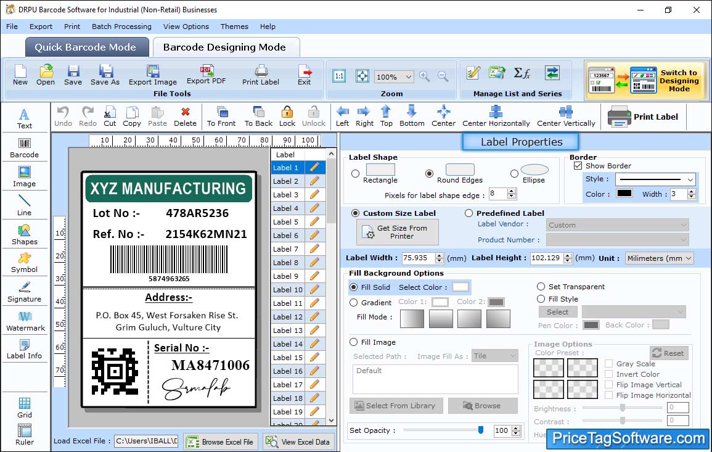Click the Load Excel File path field
712x452 pixels.
click(x=145, y=441)
